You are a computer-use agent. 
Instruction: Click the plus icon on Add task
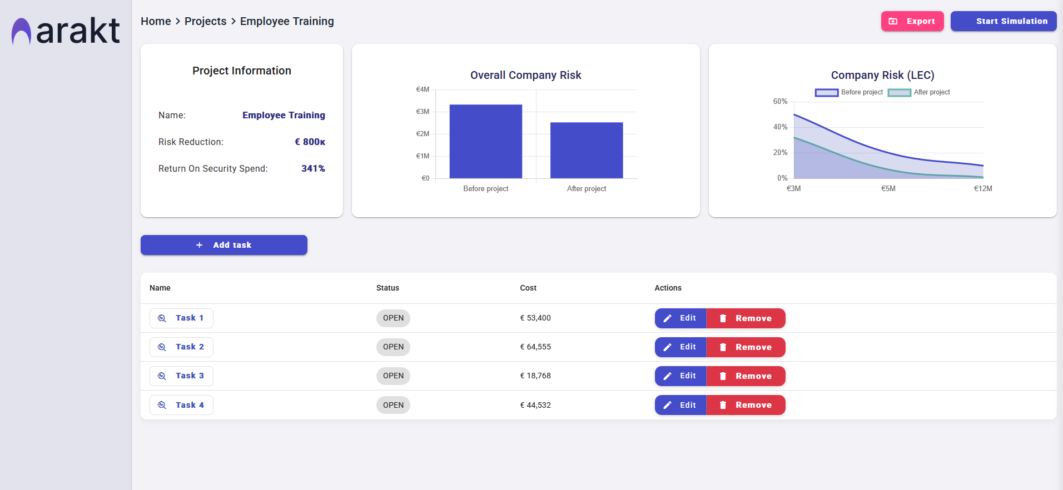[200, 245]
